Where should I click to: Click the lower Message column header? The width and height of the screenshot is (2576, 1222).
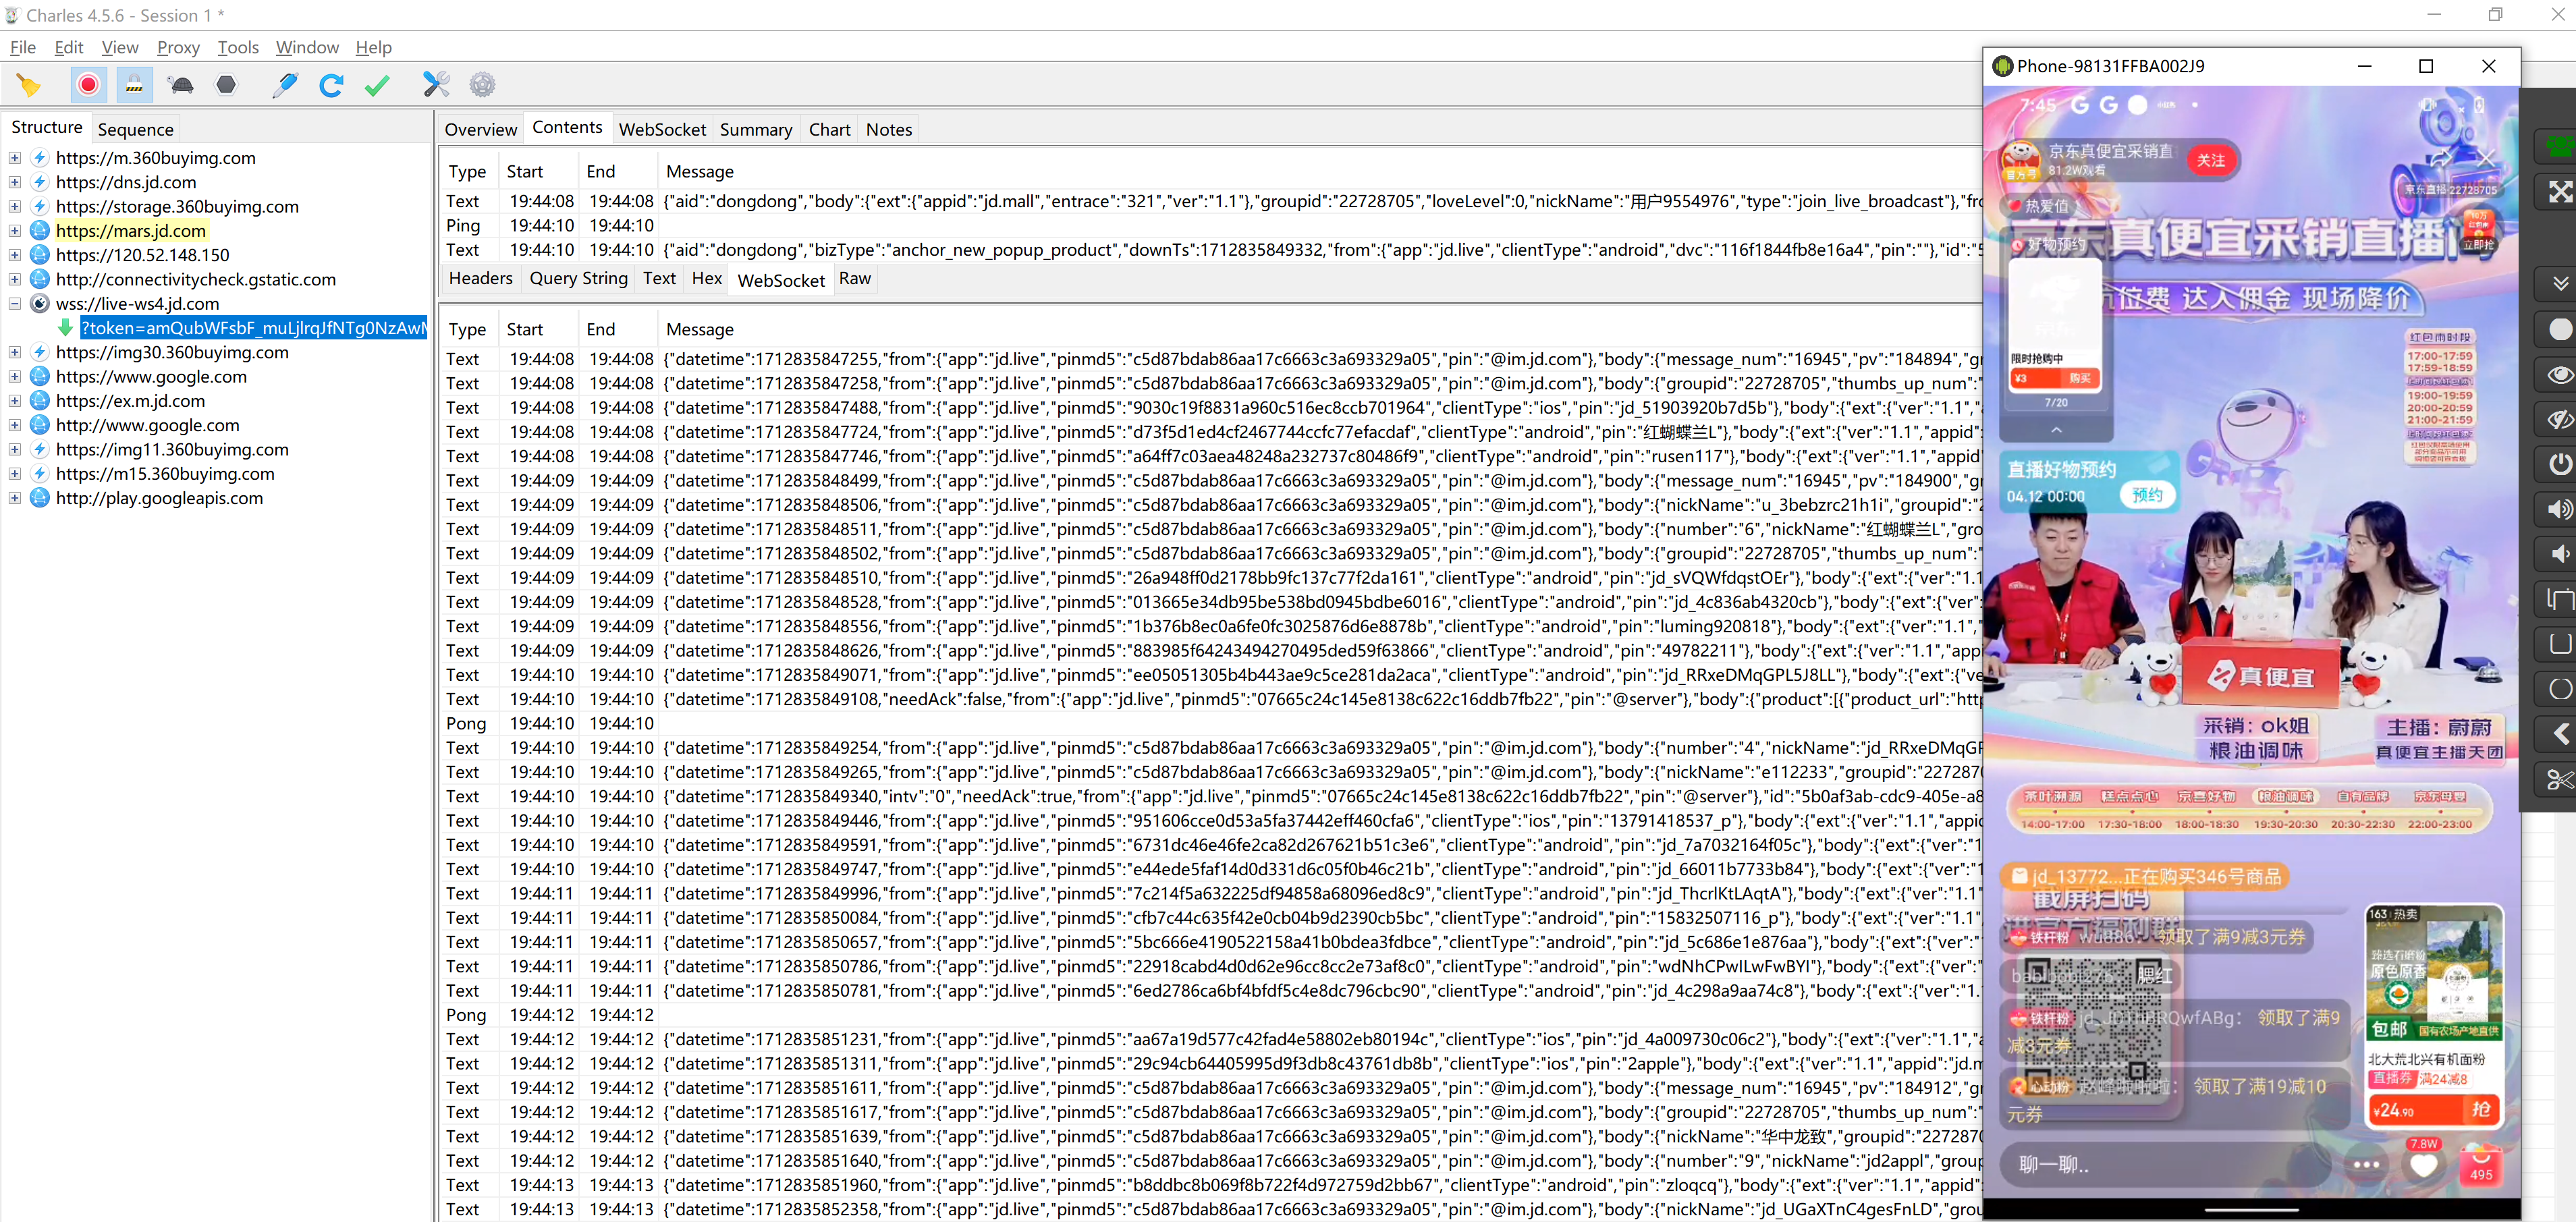point(699,329)
